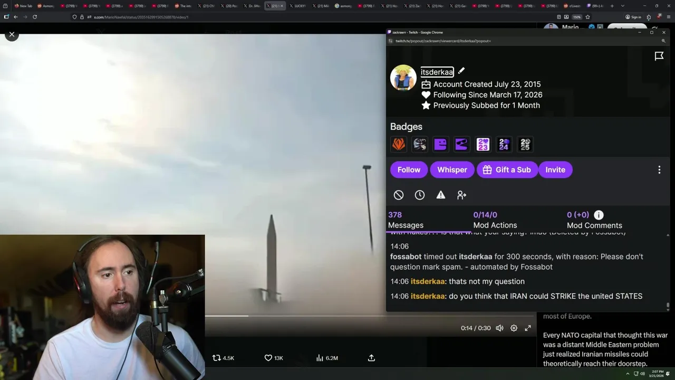
Task: Follow itsderkaa via the Follow button
Action: (409, 169)
